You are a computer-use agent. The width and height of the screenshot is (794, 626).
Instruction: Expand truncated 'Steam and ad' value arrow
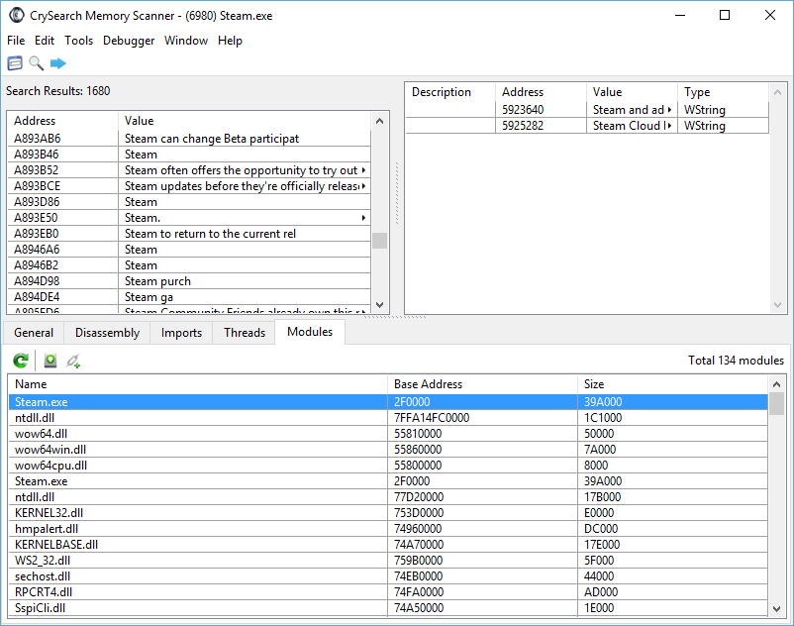(670, 110)
